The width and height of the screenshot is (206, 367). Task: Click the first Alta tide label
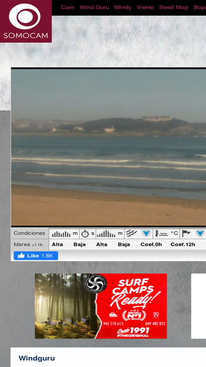[57, 245]
